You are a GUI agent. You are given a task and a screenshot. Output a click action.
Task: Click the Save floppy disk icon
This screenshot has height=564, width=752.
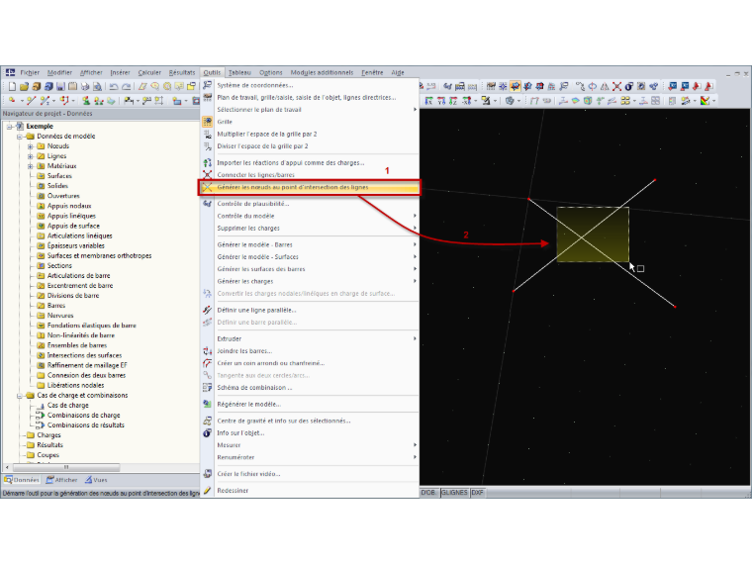[x=60, y=87]
